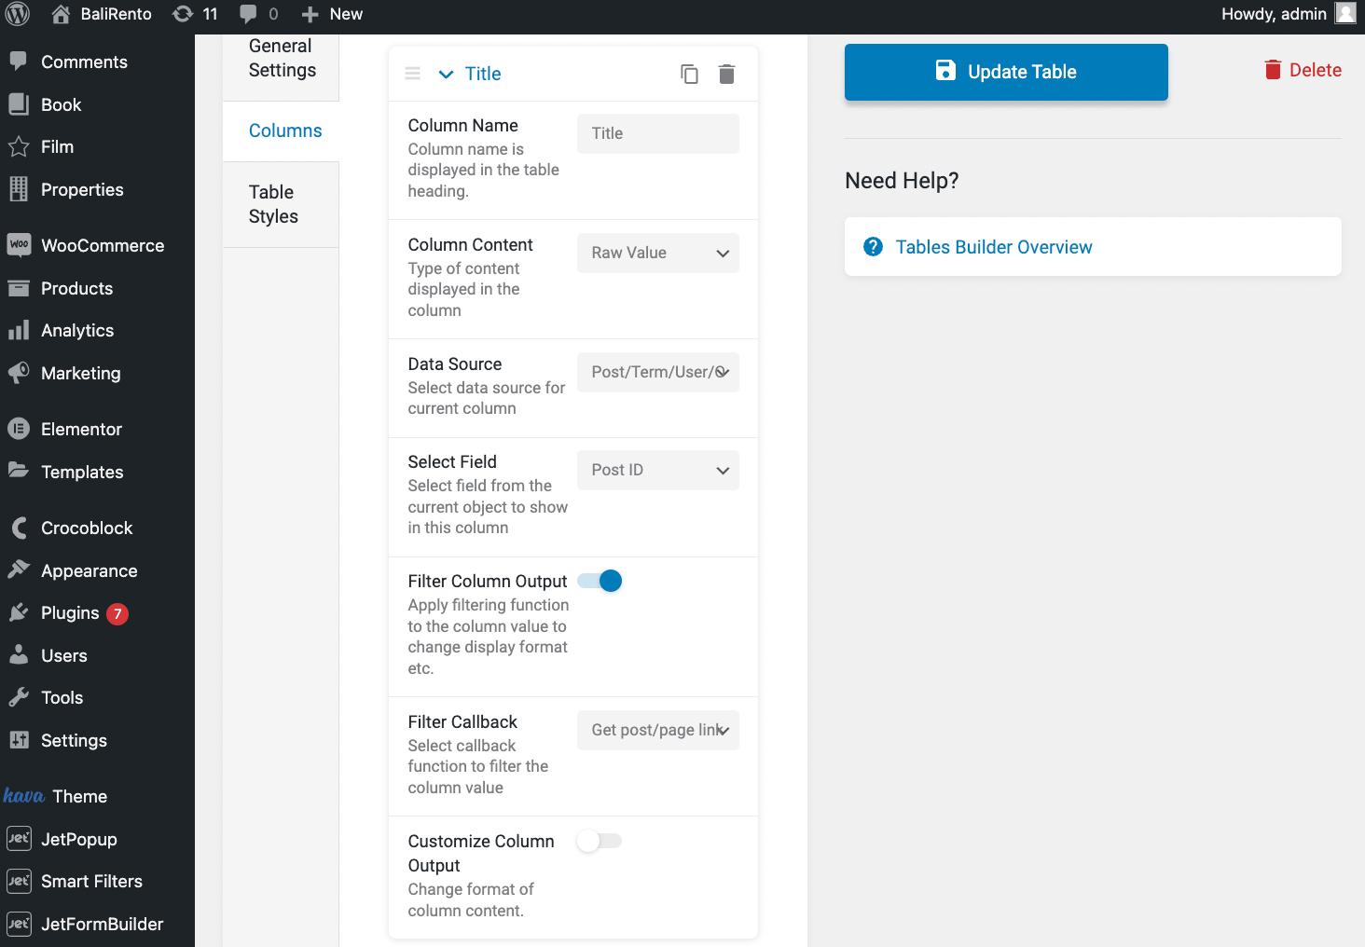Click the Properties building icon
The height and width of the screenshot is (947, 1365).
18,189
